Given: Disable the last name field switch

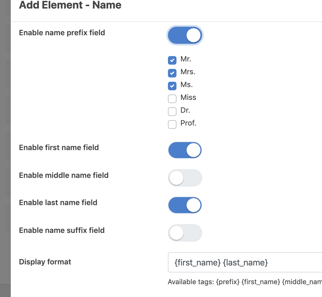Looking at the screenshot, I should (185, 205).
